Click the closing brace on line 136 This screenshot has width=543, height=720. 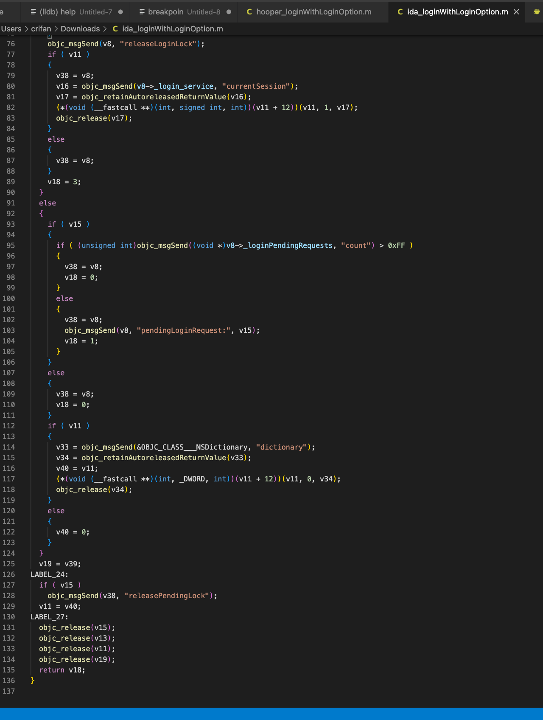33,681
